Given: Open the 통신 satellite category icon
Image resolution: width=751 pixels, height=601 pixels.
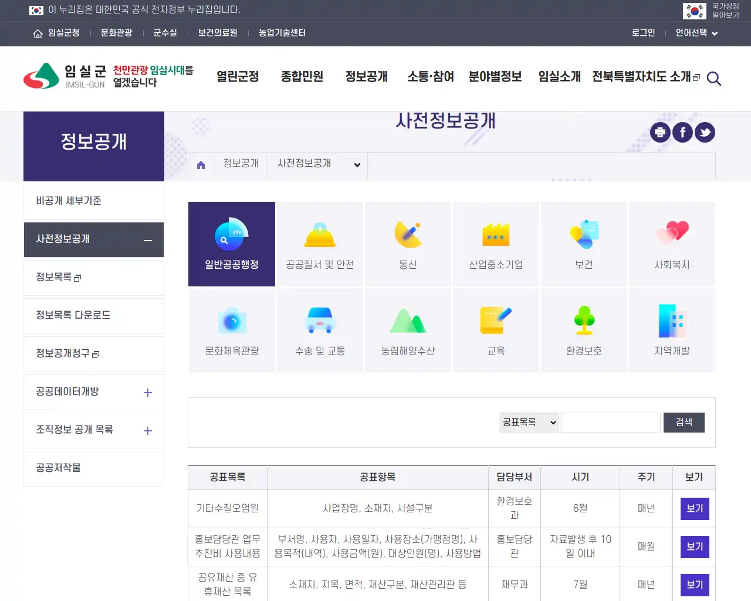Looking at the screenshot, I should (408, 234).
